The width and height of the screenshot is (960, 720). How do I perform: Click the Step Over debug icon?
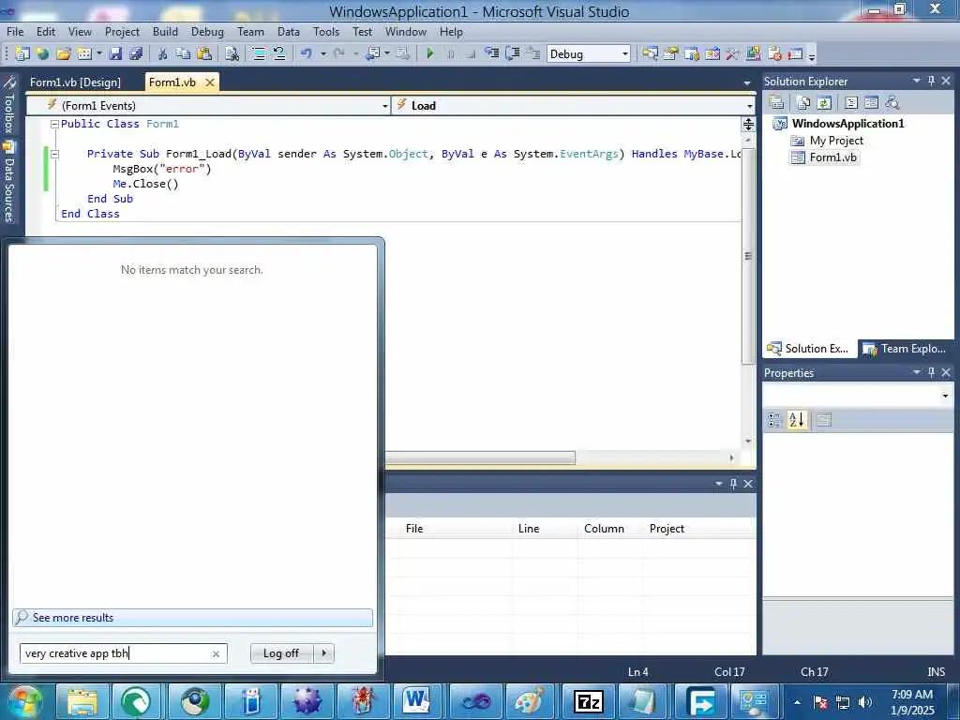click(x=513, y=53)
